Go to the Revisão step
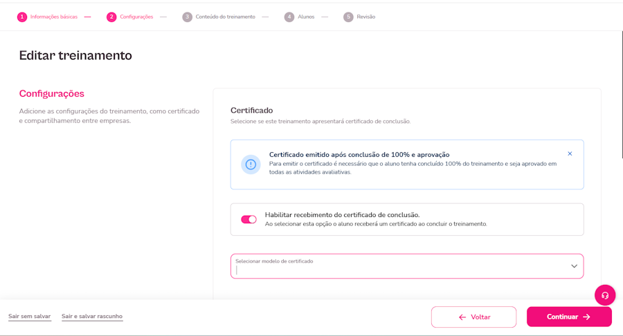Screen dimensions: 623x336 [x=366, y=17]
